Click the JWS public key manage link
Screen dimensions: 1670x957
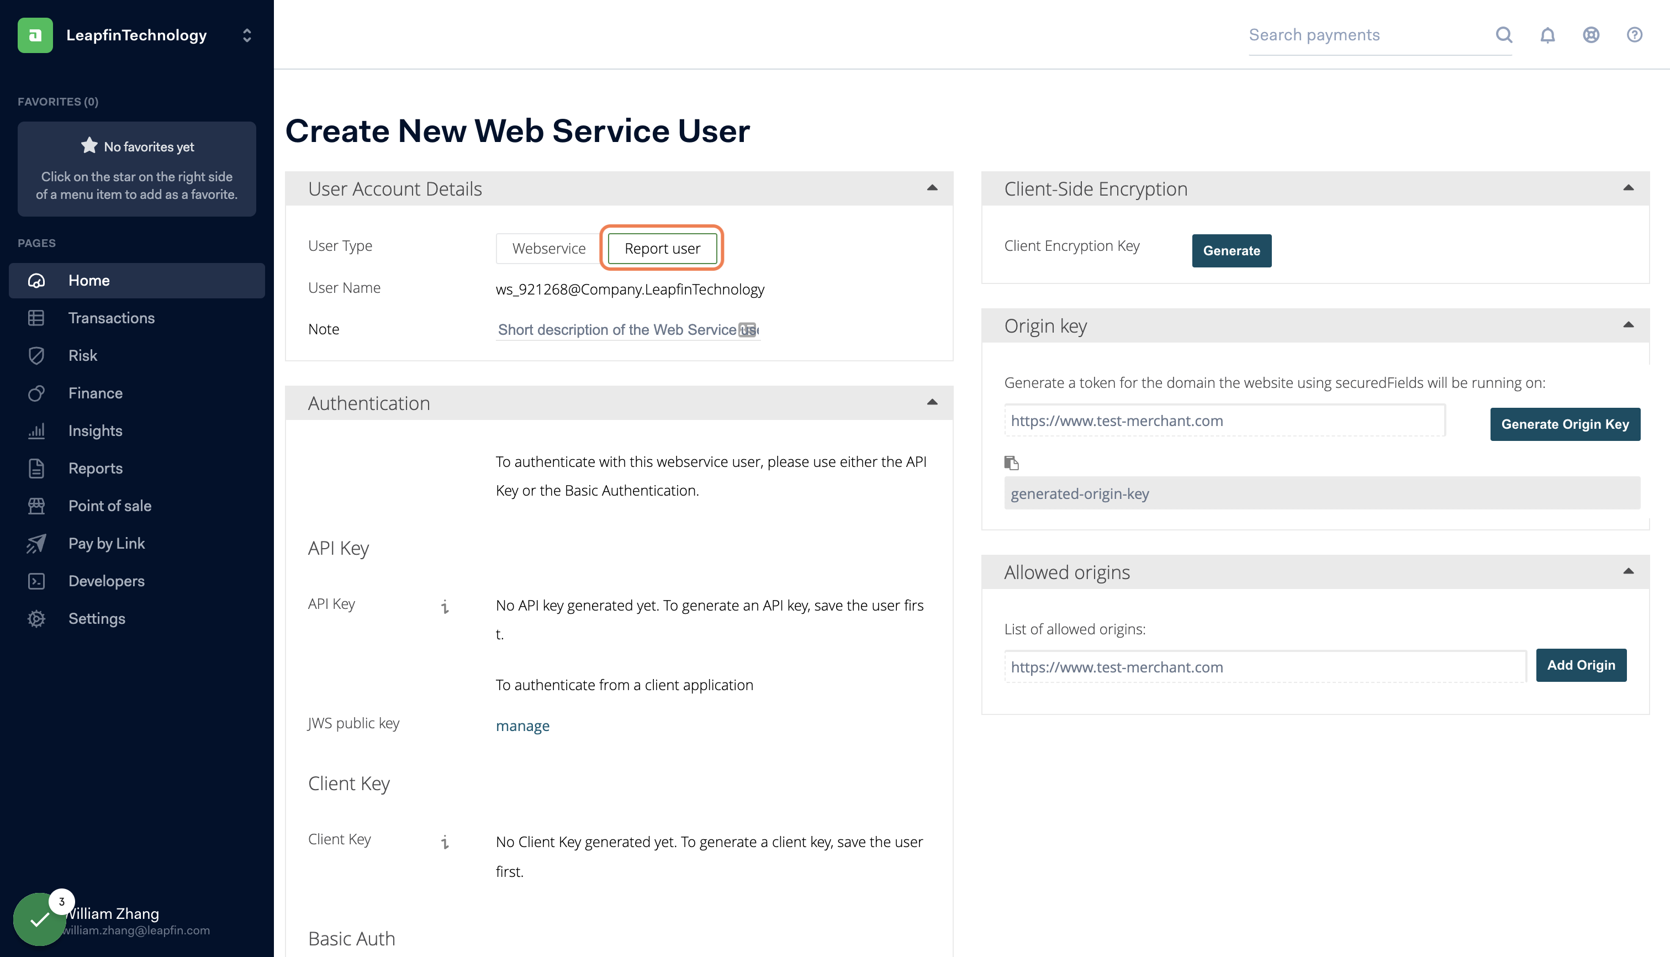pos(522,725)
